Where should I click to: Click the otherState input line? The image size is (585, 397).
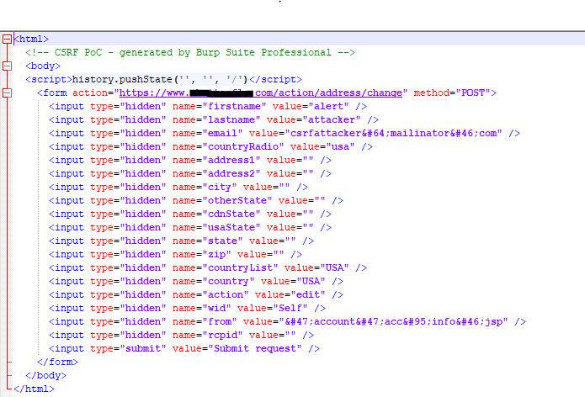click(x=196, y=200)
